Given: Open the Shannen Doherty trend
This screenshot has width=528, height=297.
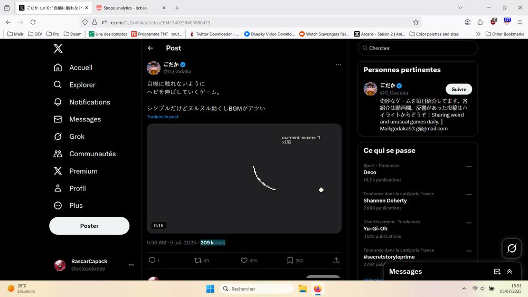Looking at the screenshot, I should (385, 200).
